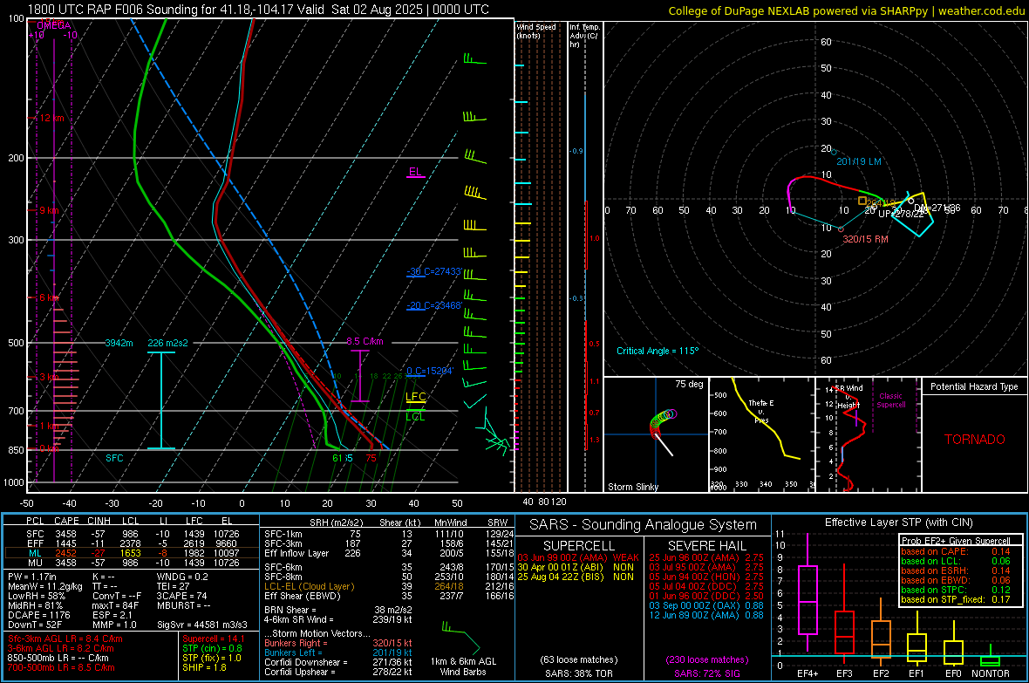This screenshot has width=1029, height=683.
Task: Click the Classic Supercell annotation
Action: click(x=891, y=400)
